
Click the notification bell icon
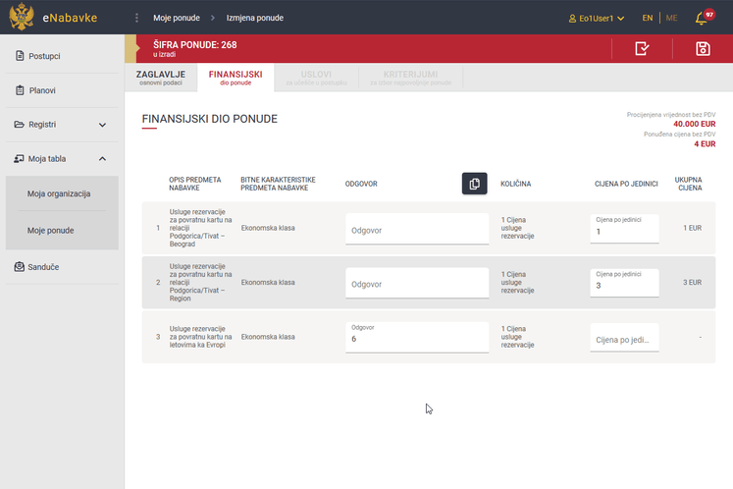701,19
